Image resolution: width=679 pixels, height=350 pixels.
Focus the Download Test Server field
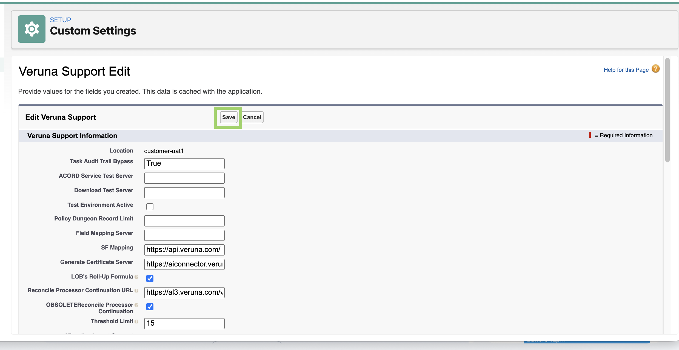pos(184,193)
